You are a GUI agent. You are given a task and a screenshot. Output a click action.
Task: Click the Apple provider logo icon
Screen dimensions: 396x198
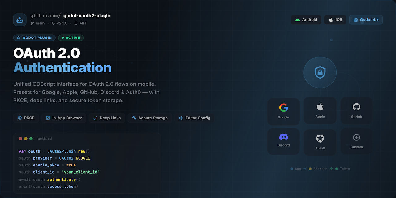click(320, 107)
